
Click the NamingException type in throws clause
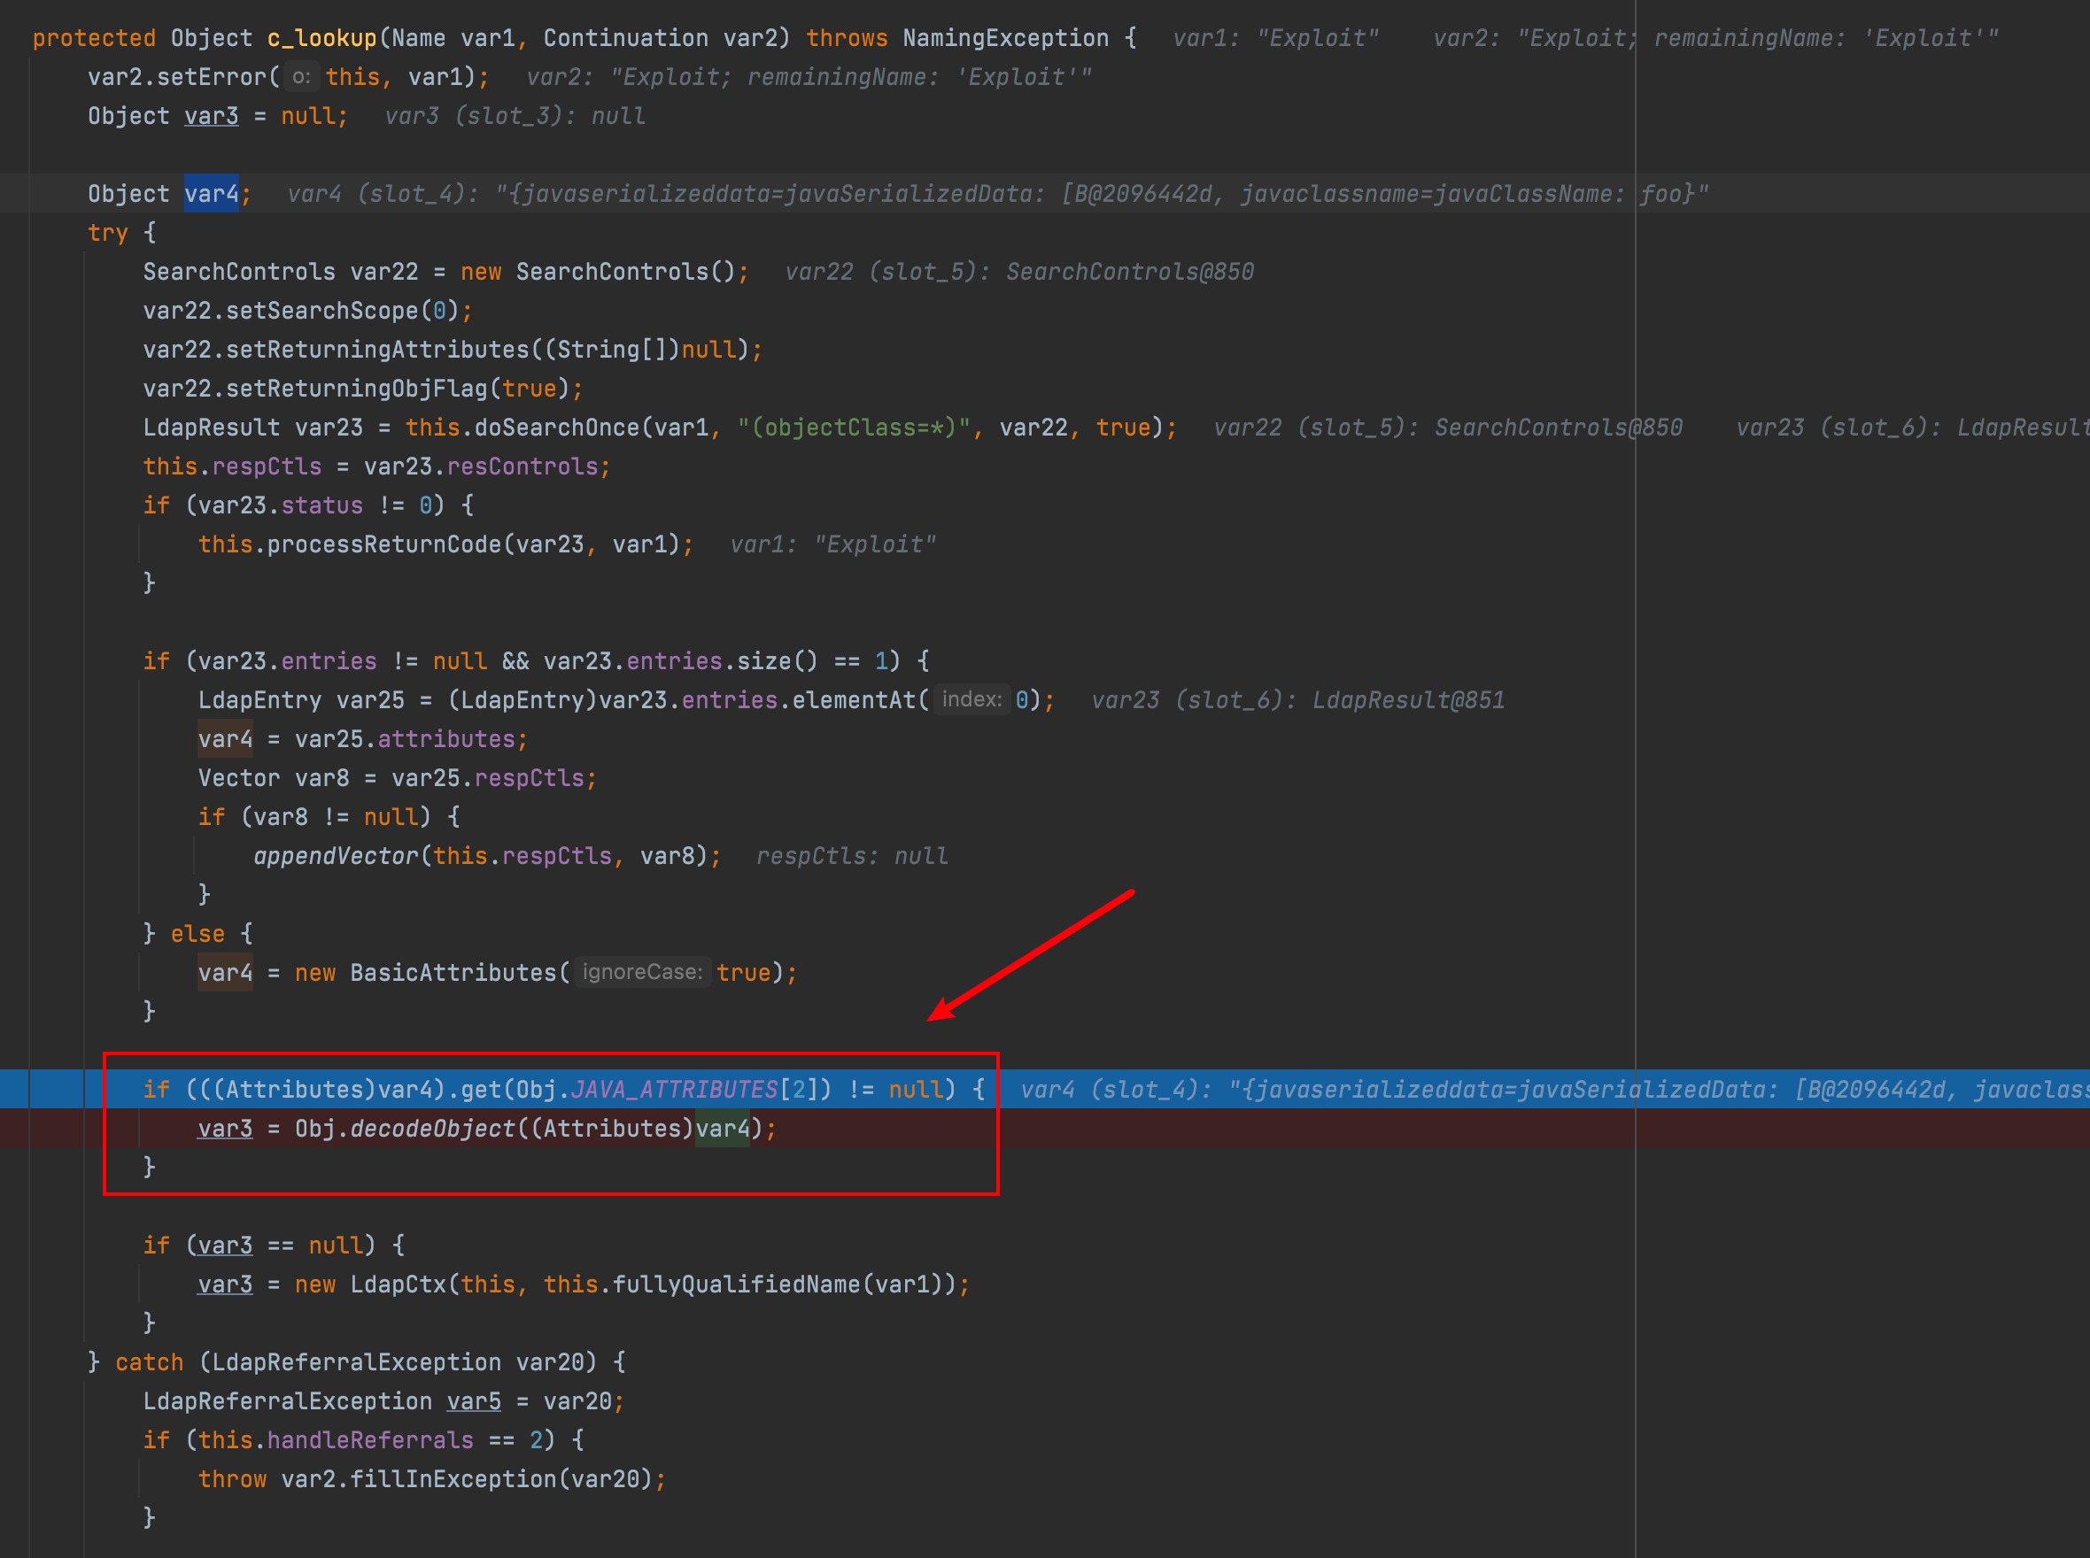click(x=1005, y=39)
